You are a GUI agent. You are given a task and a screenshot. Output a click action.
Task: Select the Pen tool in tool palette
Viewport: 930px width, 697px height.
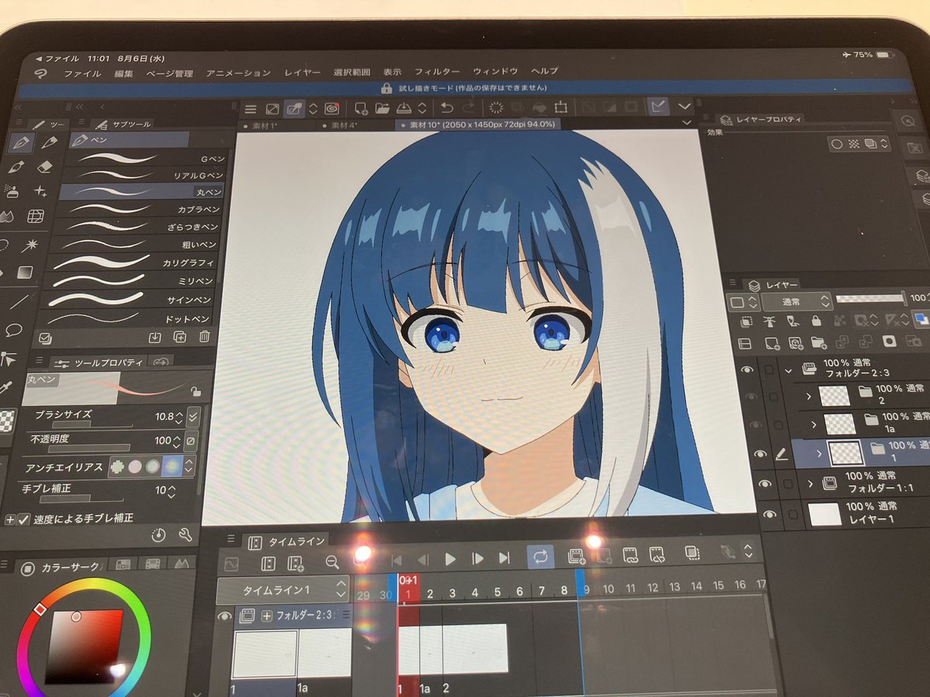click(x=22, y=142)
